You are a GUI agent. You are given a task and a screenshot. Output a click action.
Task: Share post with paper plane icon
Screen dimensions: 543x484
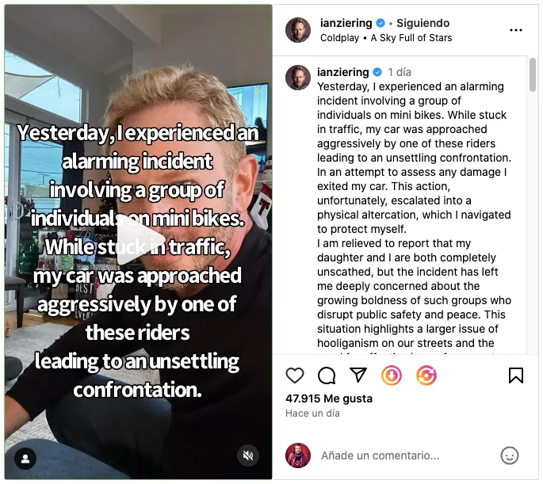[358, 375]
